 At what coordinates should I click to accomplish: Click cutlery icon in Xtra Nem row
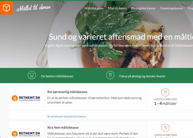coord(165,128)
